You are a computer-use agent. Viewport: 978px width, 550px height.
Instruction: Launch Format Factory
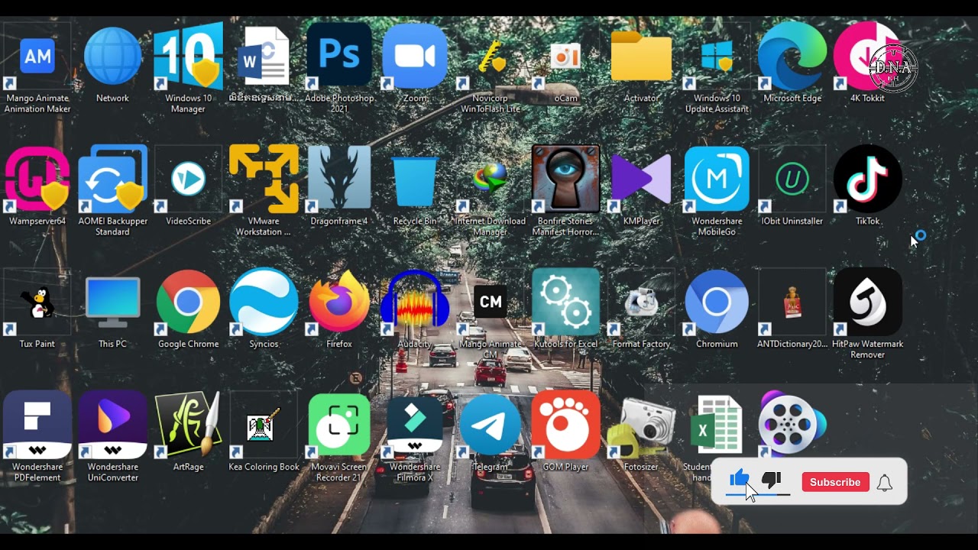(641, 303)
